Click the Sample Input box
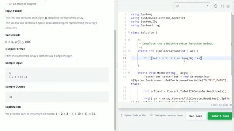 (x=57, y=75)
